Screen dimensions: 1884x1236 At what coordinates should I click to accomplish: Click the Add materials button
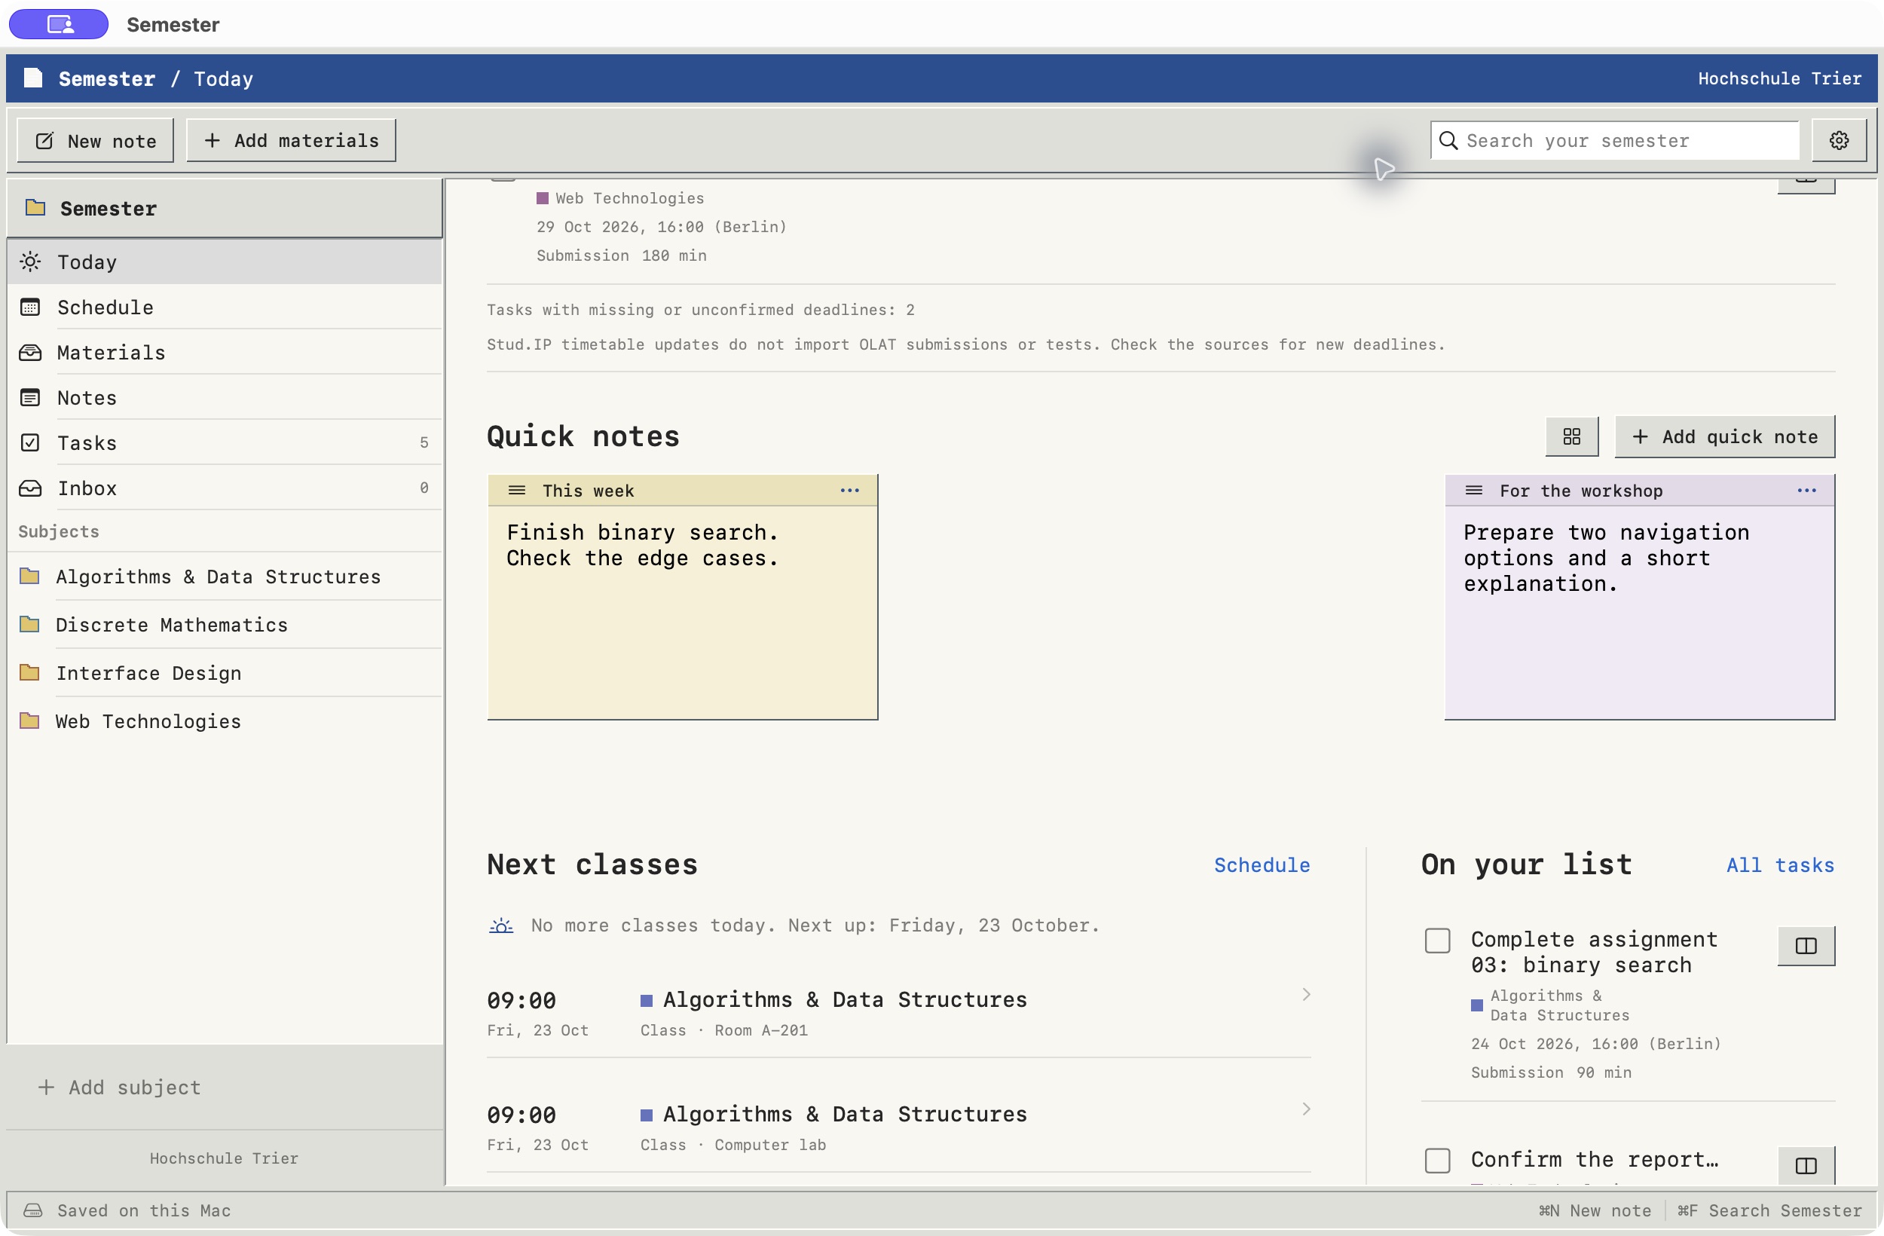tap(292, 140)
